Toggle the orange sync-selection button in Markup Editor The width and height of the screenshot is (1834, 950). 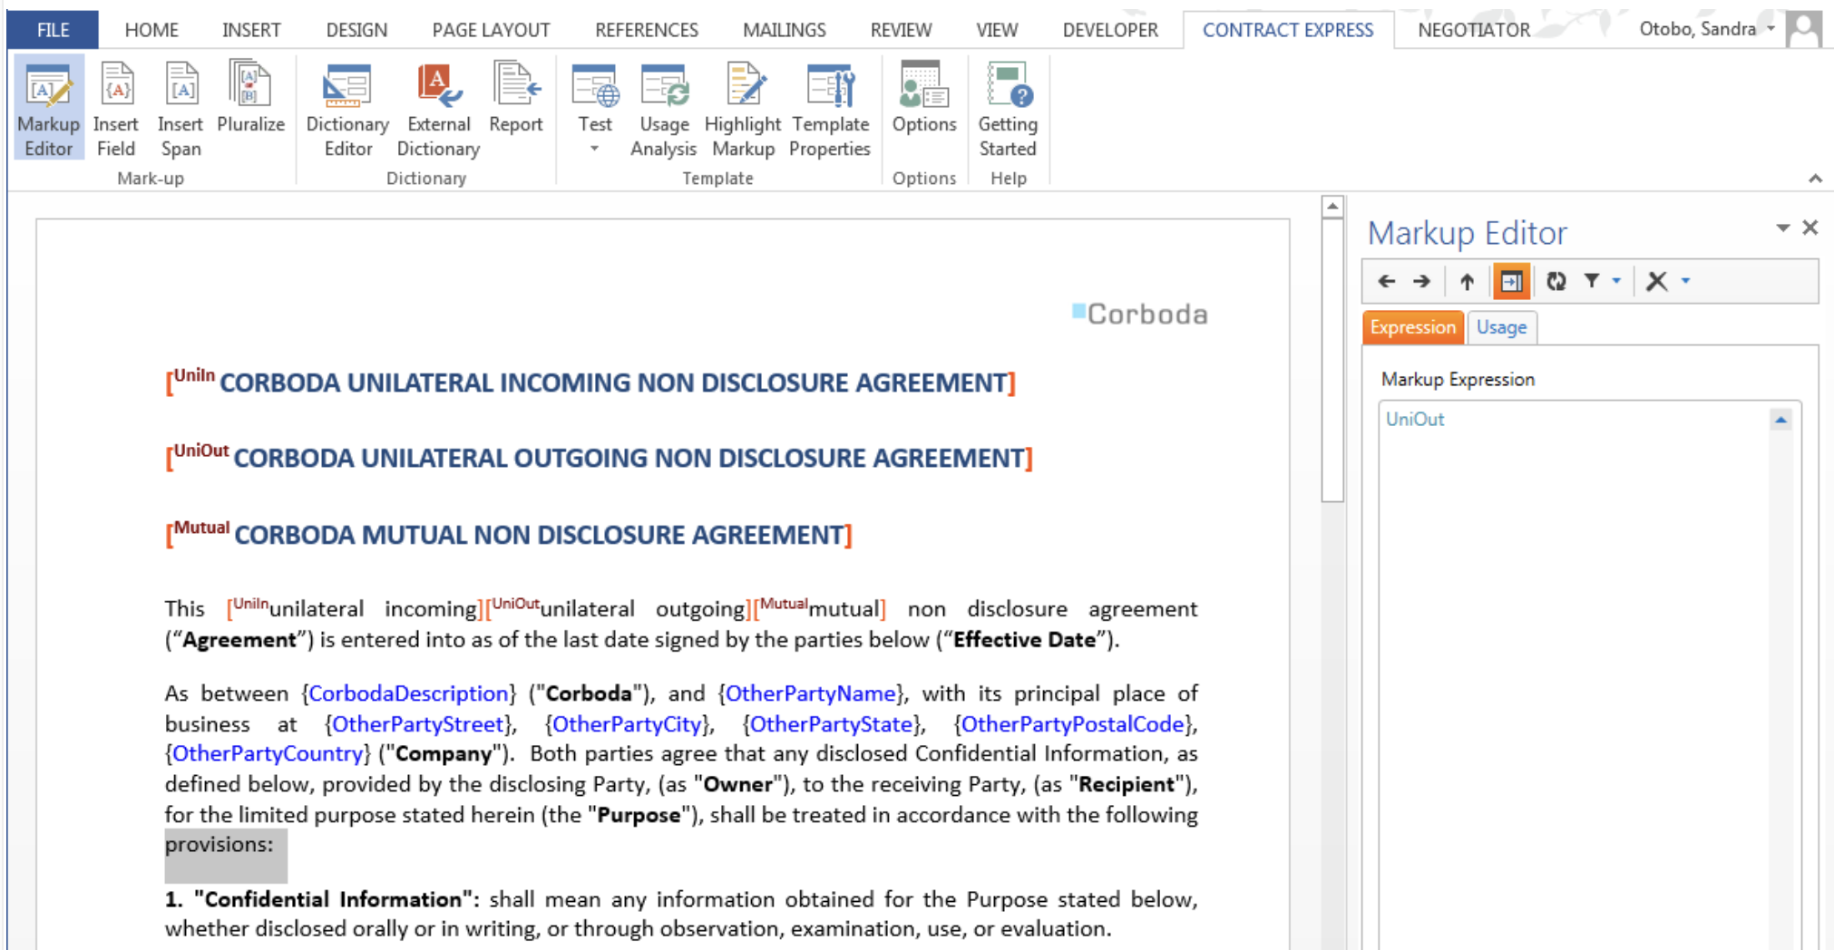click(x=1511, y=281)
